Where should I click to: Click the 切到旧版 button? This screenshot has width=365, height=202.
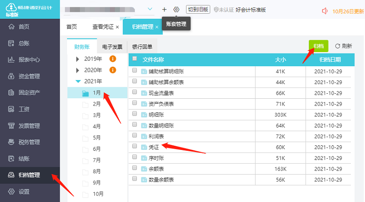[198, 10]
